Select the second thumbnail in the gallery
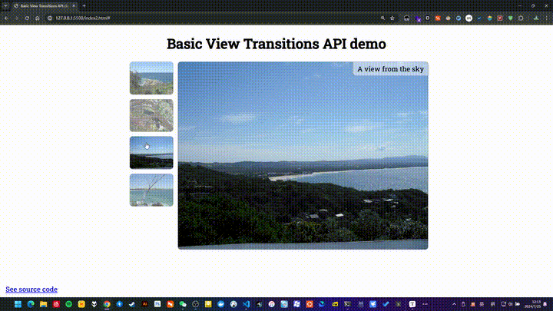Image resolution: width=553 pixels, height=311 pixels. click(151, 115)
